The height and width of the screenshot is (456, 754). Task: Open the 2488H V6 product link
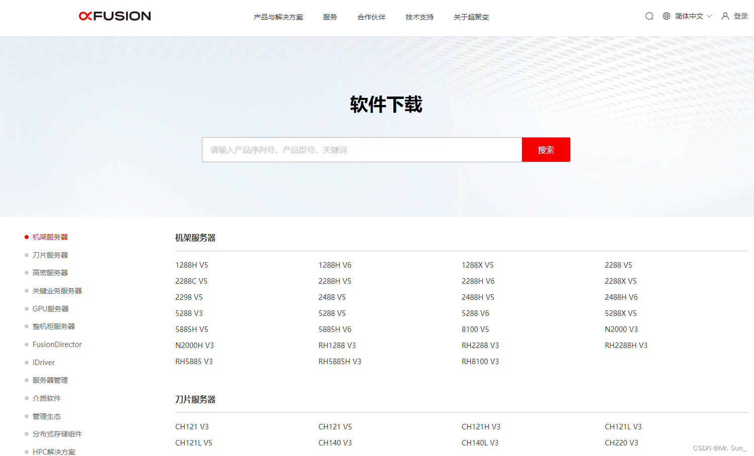(621, 297)
